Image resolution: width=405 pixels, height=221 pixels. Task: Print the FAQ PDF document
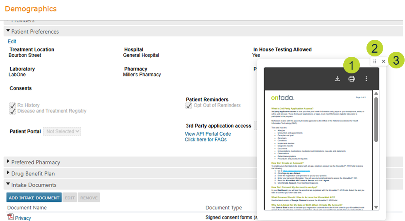(x=352, y=79)
